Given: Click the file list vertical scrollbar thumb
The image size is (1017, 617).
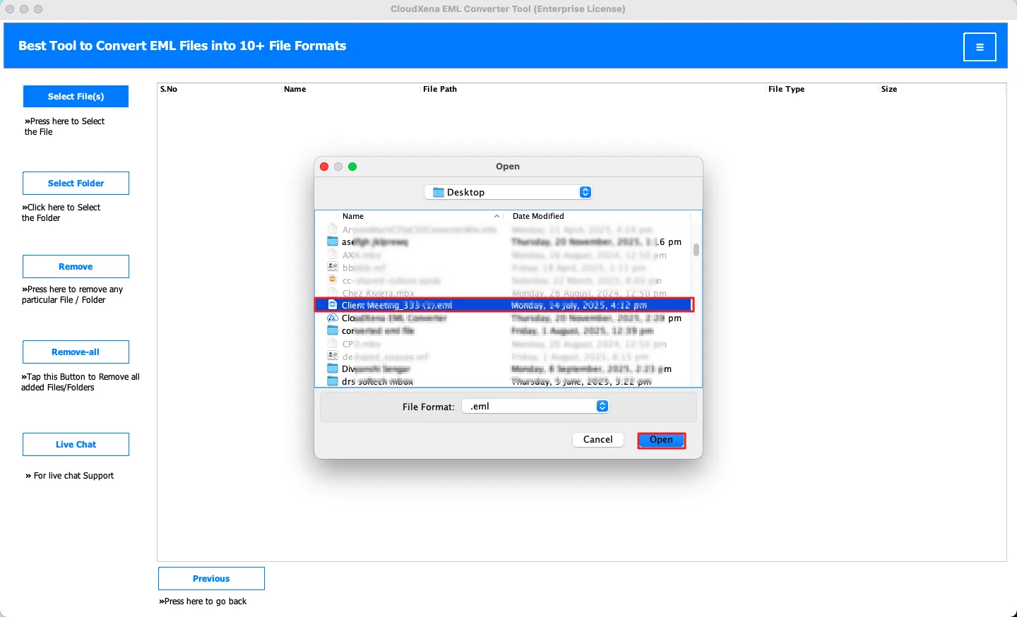Looking at the screenshot, I should pyautogui.click(x=696, y=250).
